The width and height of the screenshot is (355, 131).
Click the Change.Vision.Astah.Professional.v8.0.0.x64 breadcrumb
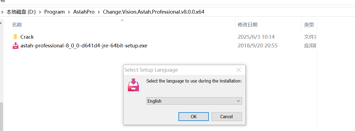coord(154,12)
